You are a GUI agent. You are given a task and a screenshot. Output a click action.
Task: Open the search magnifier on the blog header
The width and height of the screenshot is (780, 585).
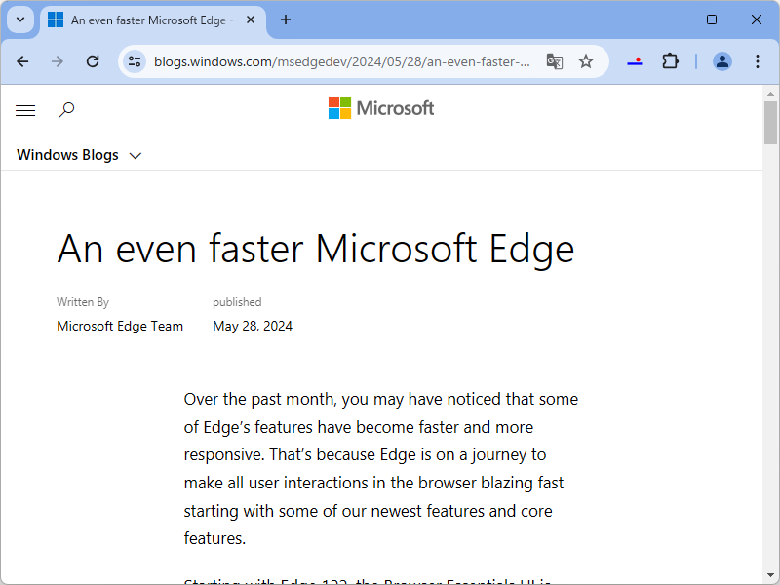click(66, 110)
